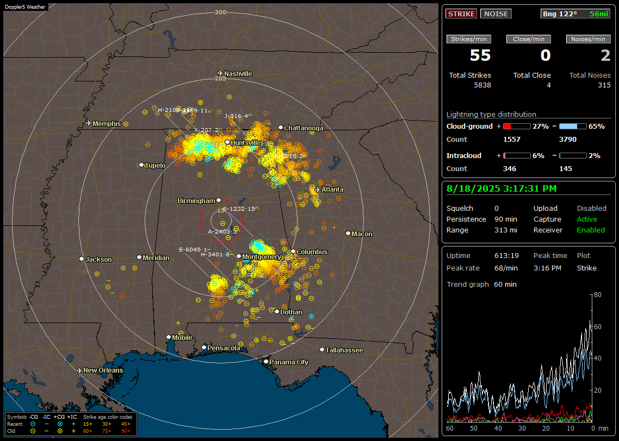Click the storm cell label J-316-4
This screenshot has width=619, height=441.
[237, 116]
